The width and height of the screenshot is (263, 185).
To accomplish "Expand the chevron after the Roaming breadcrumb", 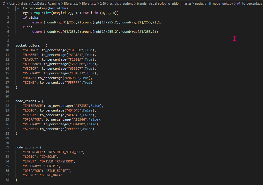I will click(x=62, y=4).
